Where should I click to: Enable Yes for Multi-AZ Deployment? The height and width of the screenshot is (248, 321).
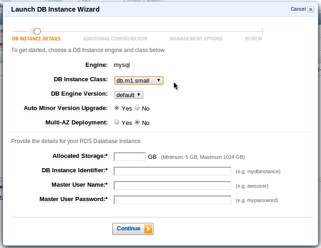117,123
